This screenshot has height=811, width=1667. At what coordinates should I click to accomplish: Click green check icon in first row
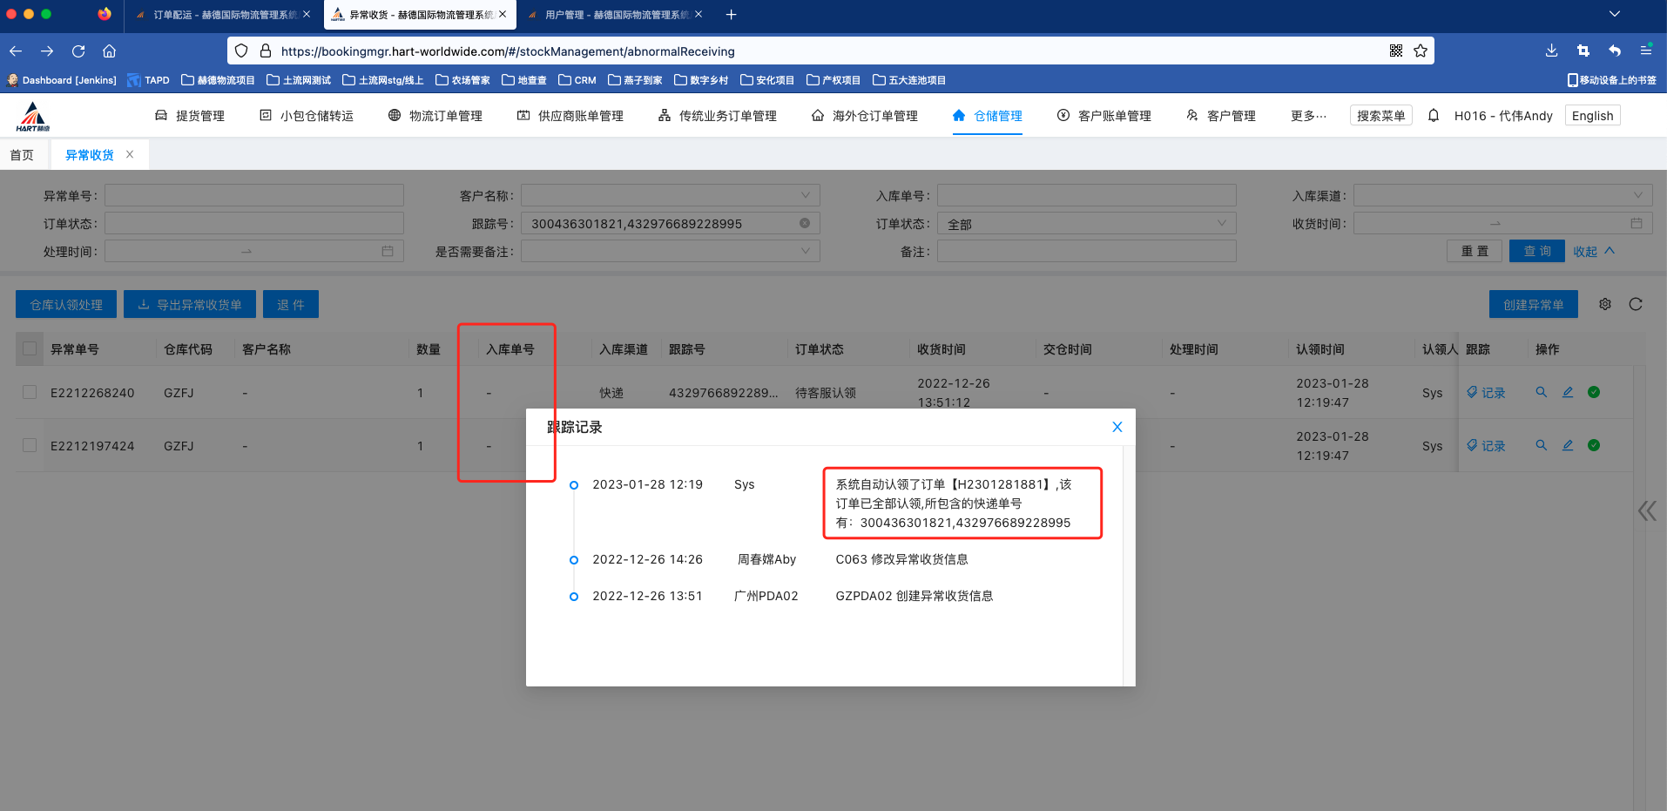tap(1593, 392)
